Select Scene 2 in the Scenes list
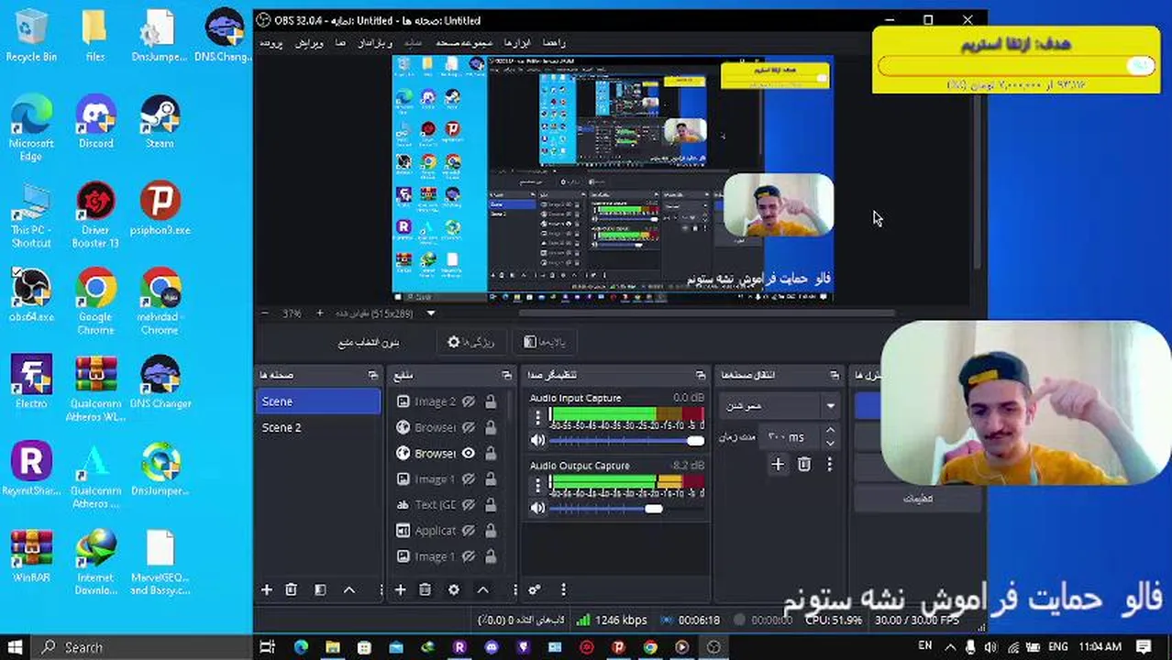The height and width of the screenshot is (660, 1172). (317, 427)
